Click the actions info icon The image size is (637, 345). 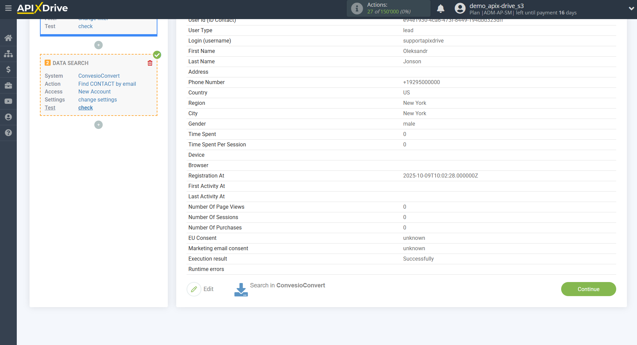tap(357, 9)
